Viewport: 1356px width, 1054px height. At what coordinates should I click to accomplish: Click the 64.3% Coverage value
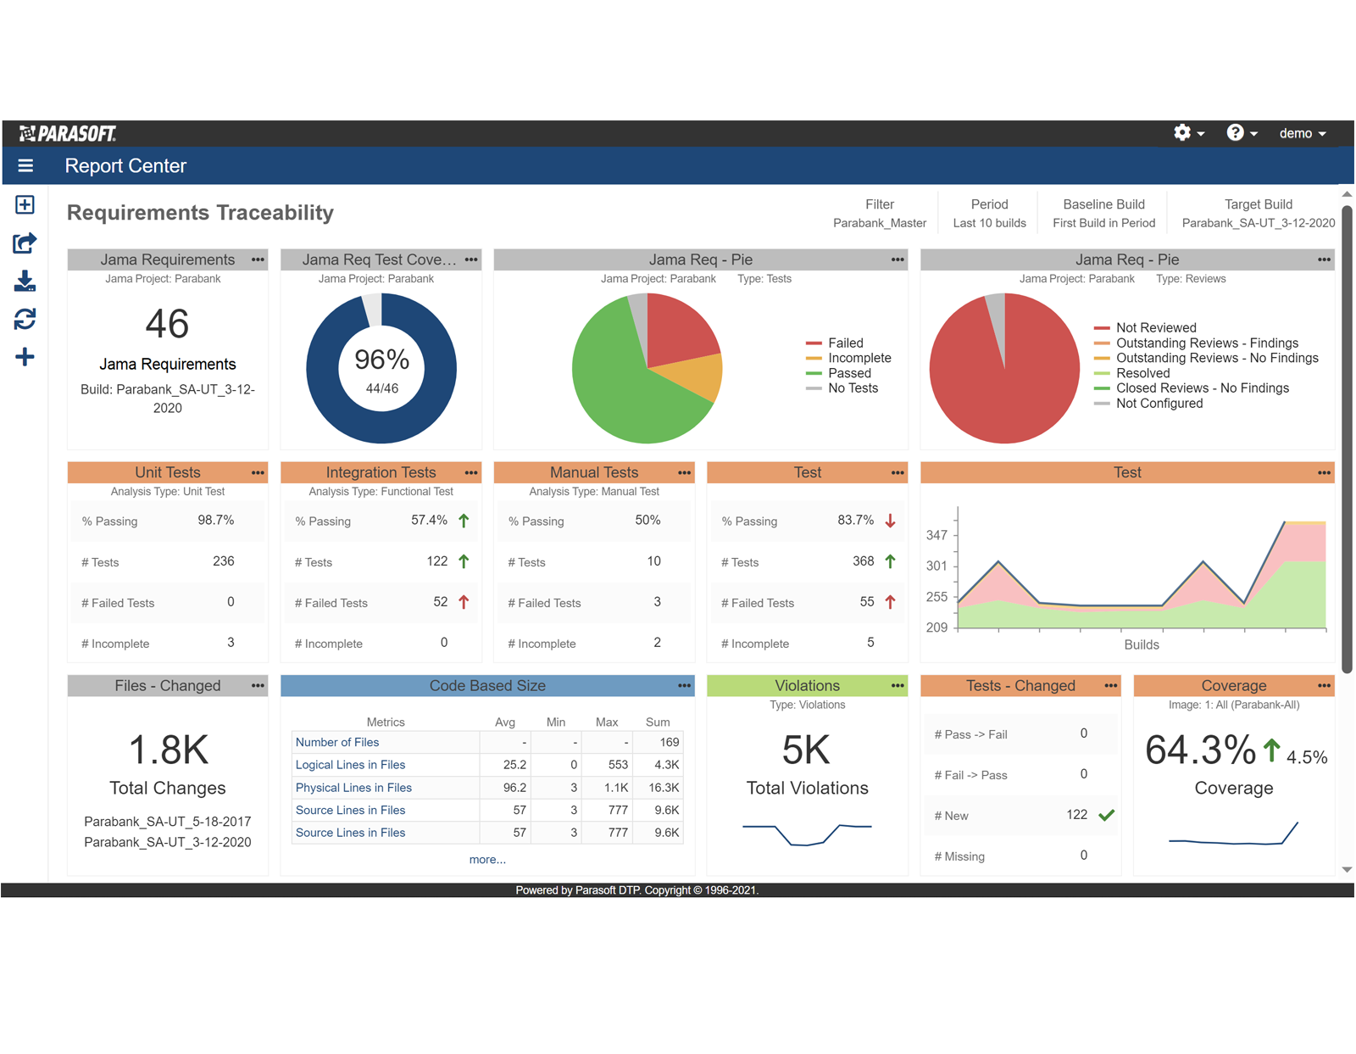(x=1200, y=750)
